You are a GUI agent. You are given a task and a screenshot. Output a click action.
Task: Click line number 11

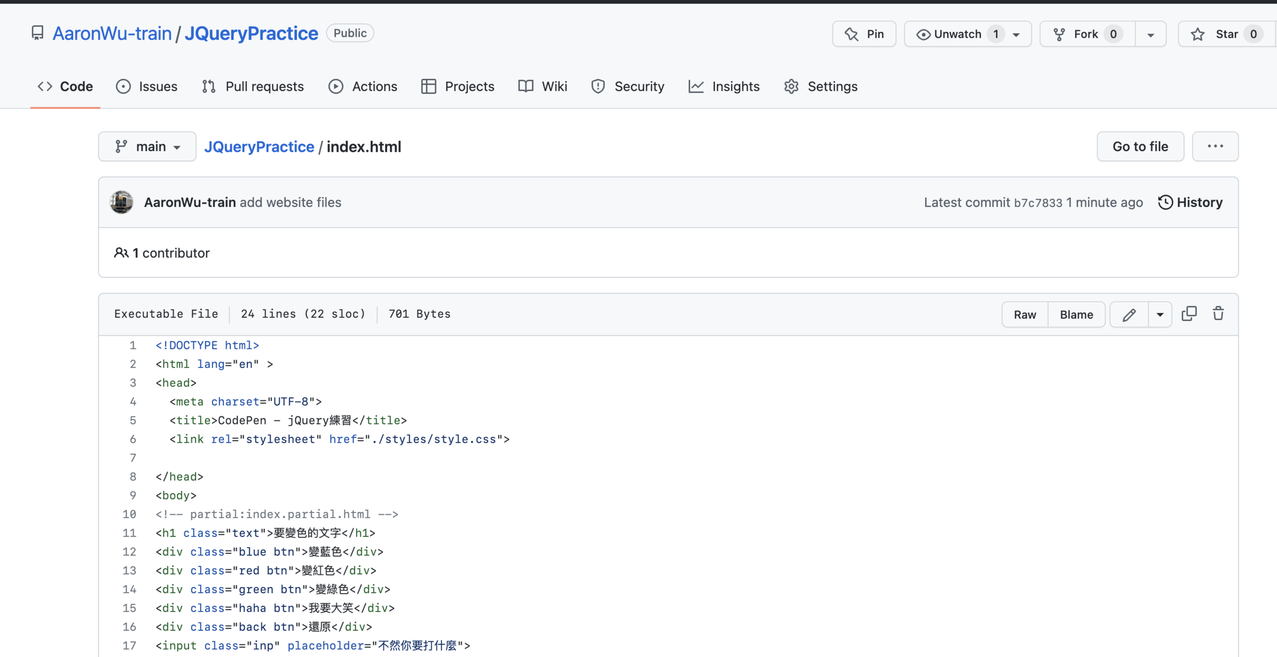point(129,533)
